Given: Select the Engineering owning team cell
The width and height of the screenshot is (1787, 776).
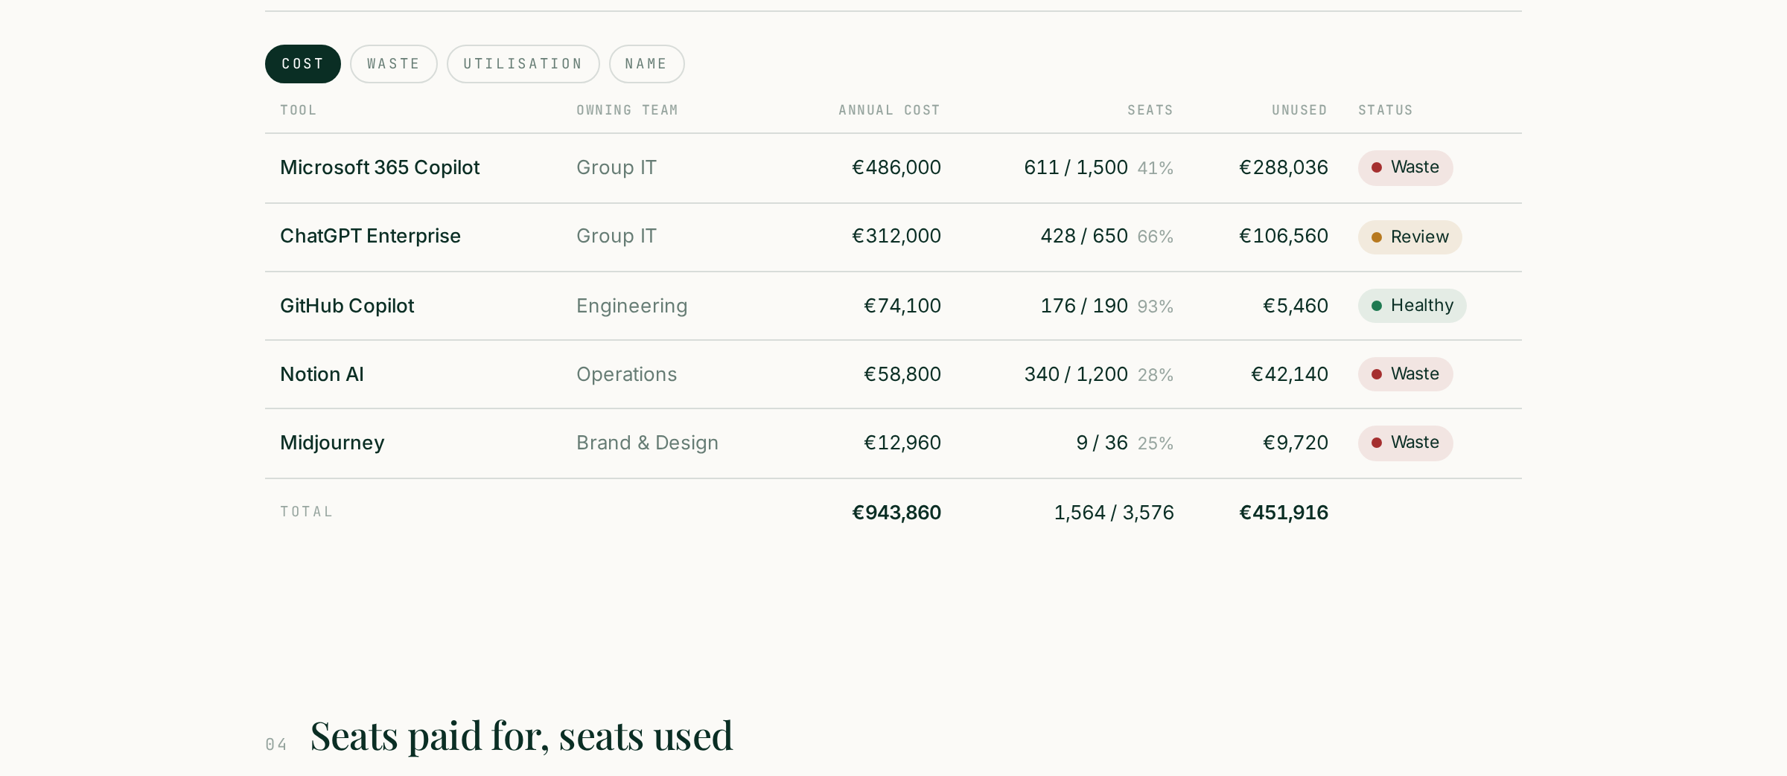Looking at the screenshot, I should (x=632, y=306).
